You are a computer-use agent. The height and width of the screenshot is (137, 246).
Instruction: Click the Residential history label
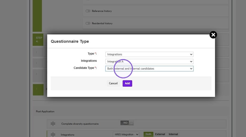[102, 23]
